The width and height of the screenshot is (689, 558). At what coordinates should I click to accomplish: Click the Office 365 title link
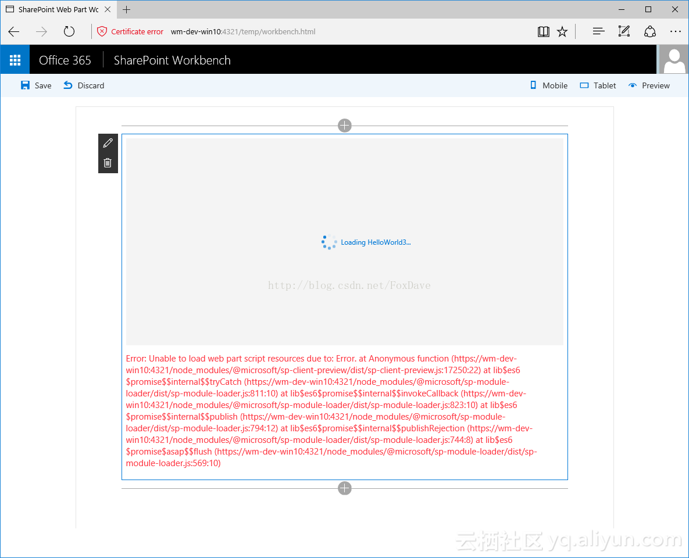coord(65,60)
